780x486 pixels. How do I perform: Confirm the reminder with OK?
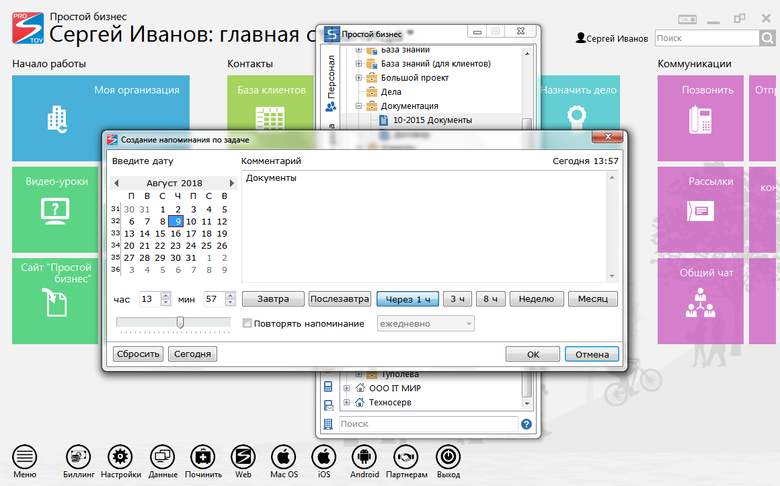[x=533, y=354]
